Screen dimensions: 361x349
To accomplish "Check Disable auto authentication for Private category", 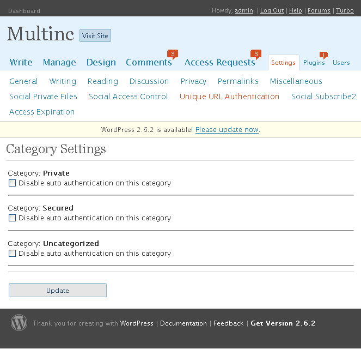I will tap(12, 183).
